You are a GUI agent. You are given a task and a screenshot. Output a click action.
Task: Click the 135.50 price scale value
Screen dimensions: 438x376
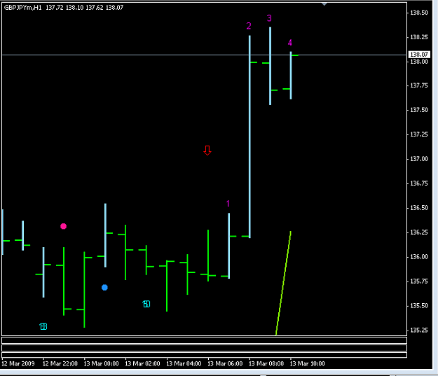418,306
